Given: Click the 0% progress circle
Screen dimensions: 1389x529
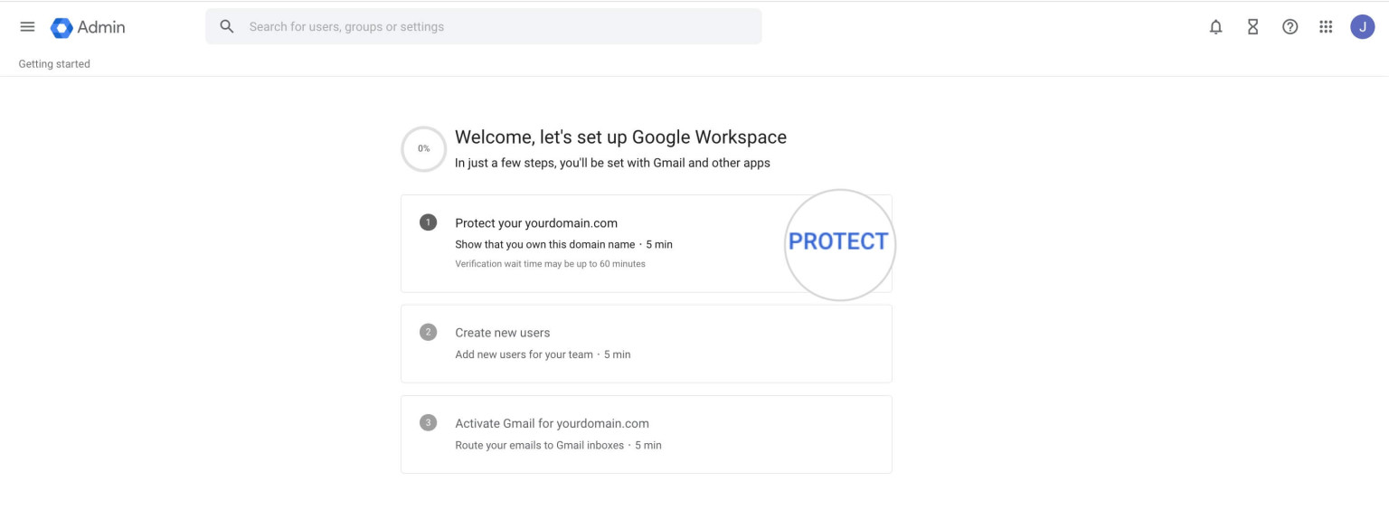Looking at the screenshot, I should (x=423, y=148).
